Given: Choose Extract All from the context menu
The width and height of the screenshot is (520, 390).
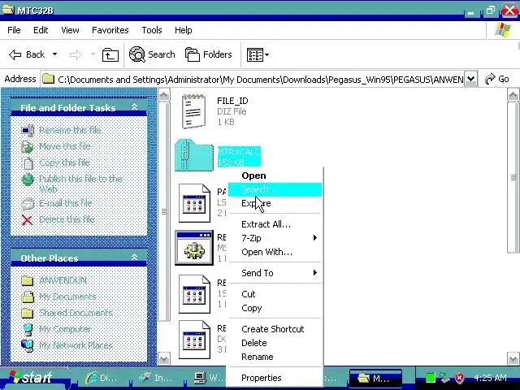Looking at the screenshot, I should click(275, 224).
